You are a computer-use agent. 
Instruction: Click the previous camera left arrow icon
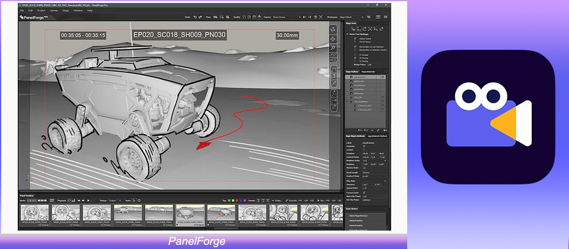[305, 17]
